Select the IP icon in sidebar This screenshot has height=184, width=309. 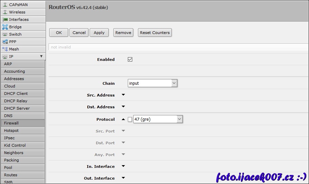coord(5,57)
